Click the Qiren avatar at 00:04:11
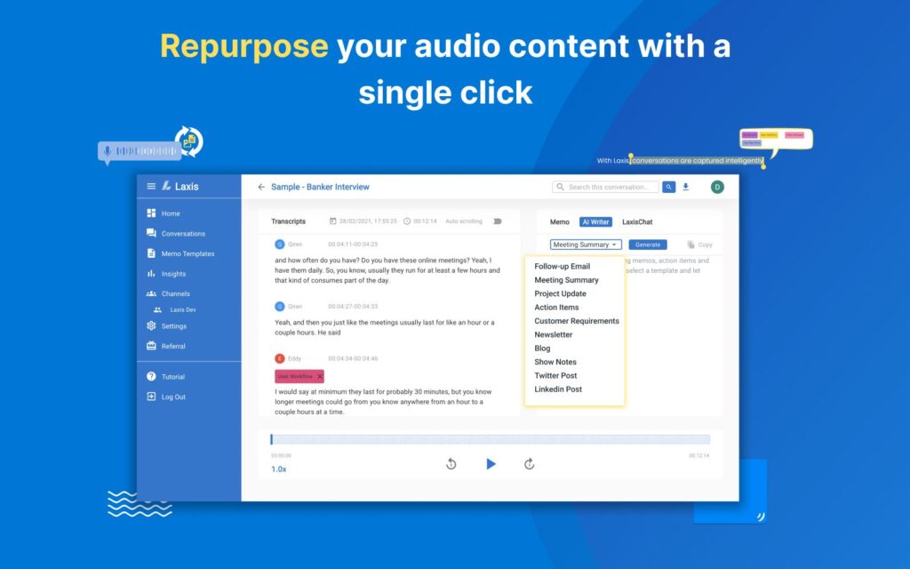Screen dimensions: 910x569 coord(280,244)
